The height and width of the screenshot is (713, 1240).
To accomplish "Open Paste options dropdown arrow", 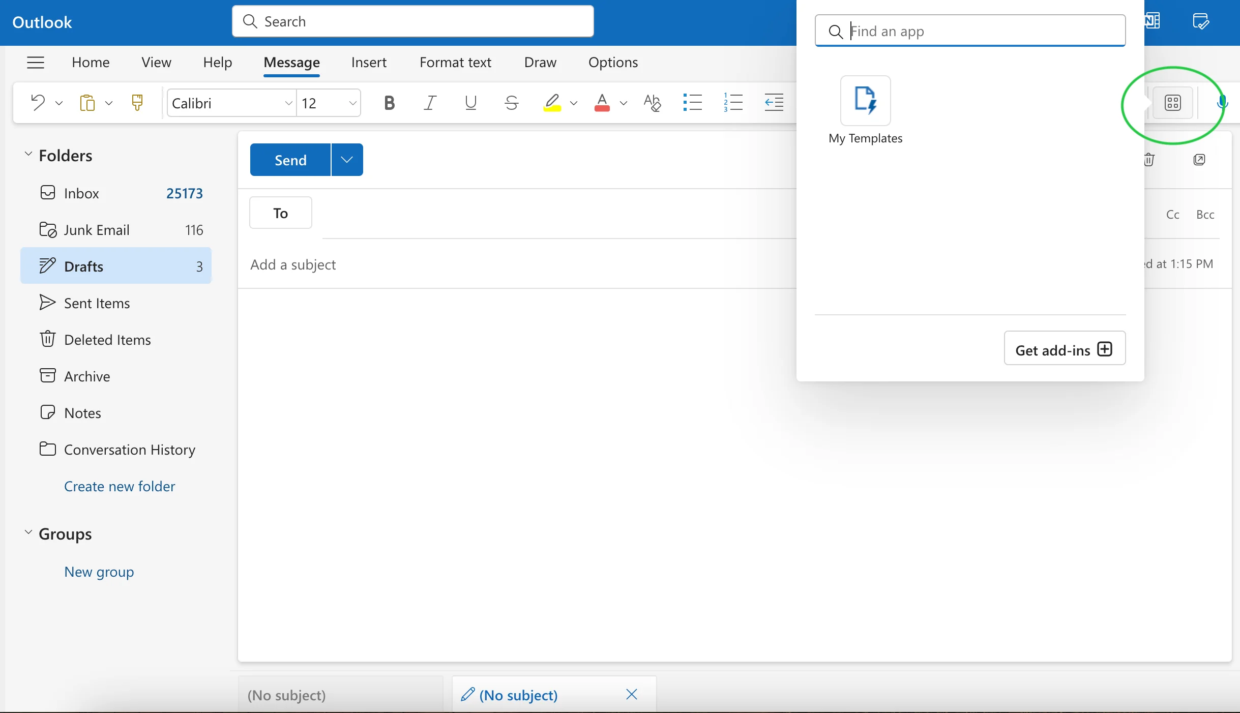I will (109, 103).
